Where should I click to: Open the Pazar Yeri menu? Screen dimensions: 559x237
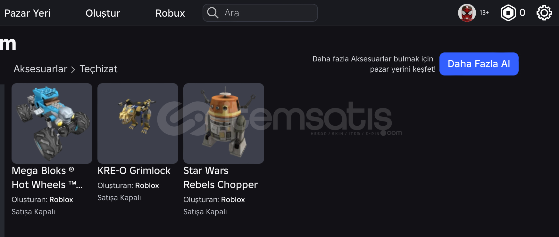(x=27, y=13)
